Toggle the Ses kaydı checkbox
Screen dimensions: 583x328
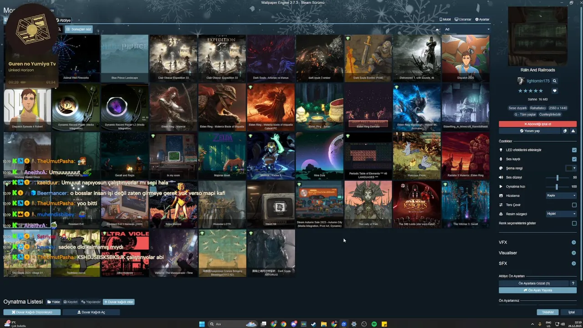pyautogui.click(x=574, y=159)
